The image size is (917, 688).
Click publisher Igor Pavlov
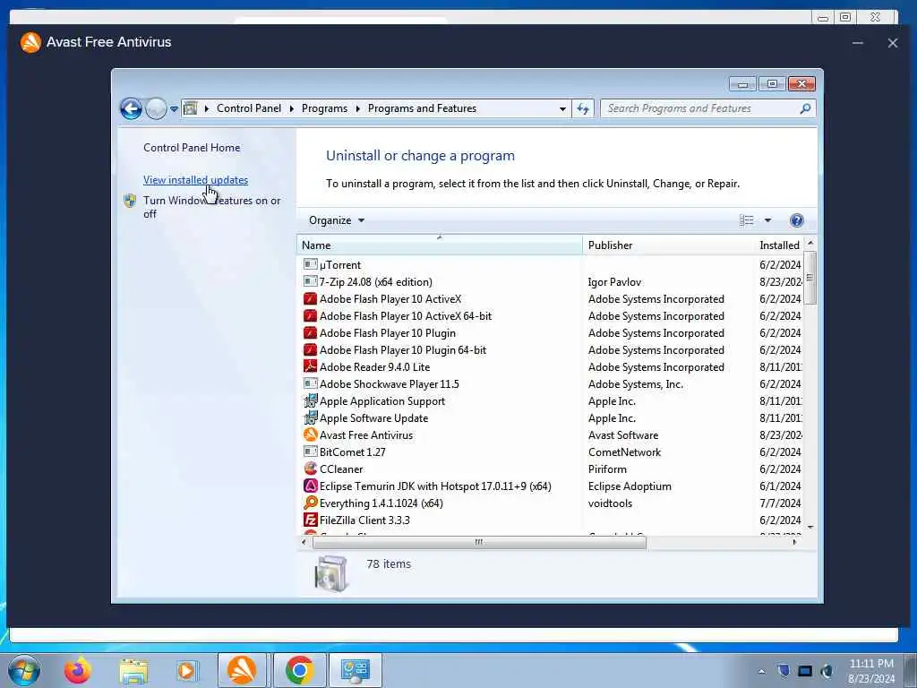(x=614, y=282)
